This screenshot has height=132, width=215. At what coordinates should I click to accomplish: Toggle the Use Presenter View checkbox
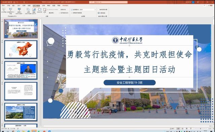click(72, 13)
